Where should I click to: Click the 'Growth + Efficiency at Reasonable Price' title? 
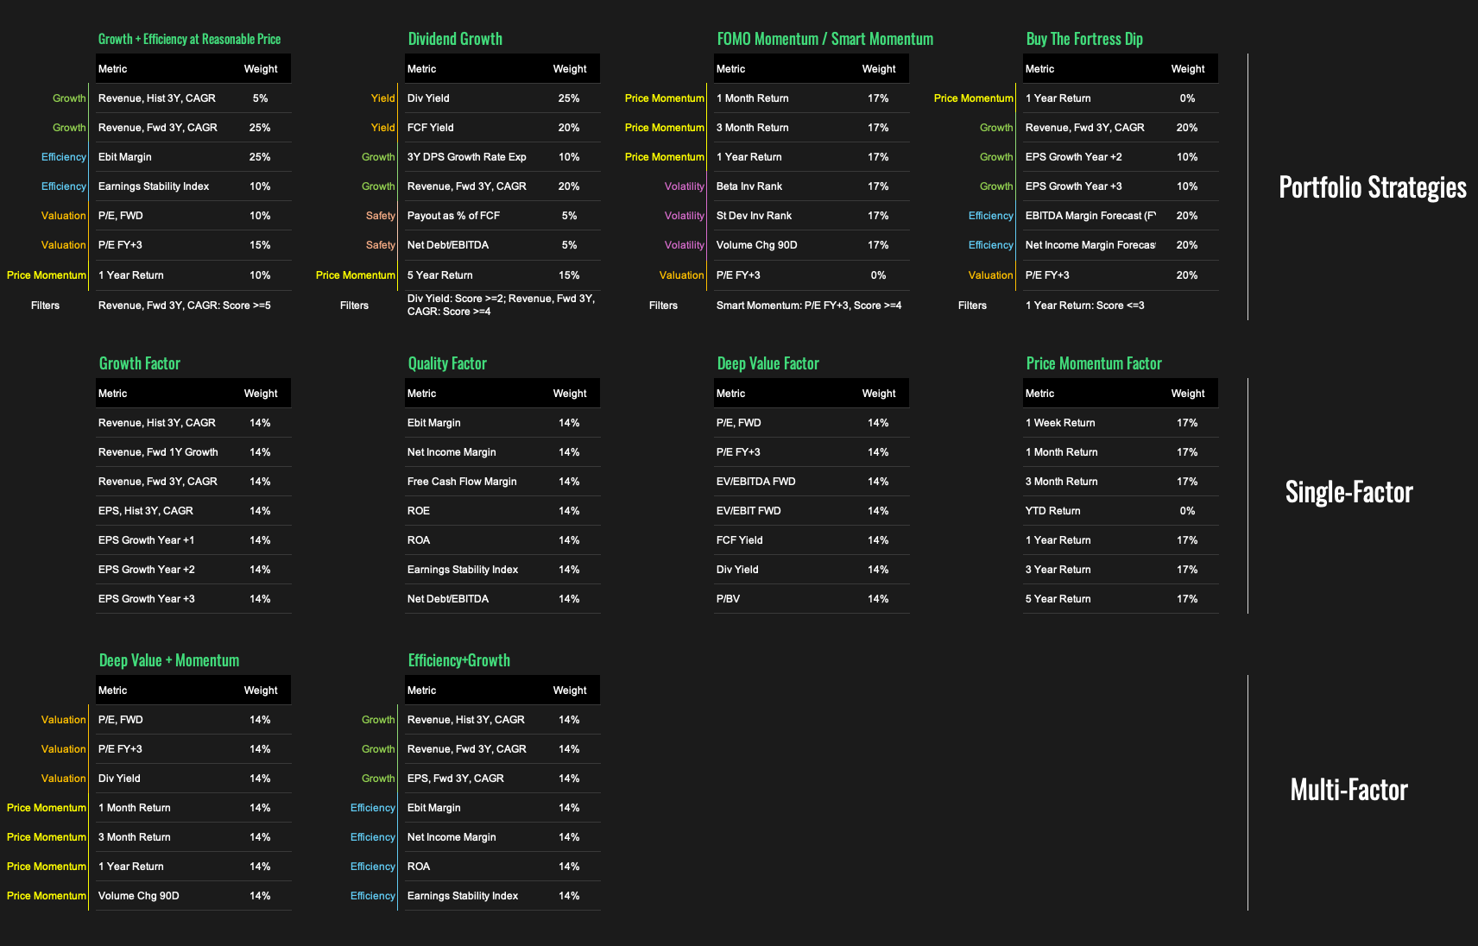(189, 39)
